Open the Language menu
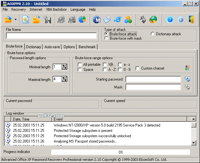 point(78,9)
